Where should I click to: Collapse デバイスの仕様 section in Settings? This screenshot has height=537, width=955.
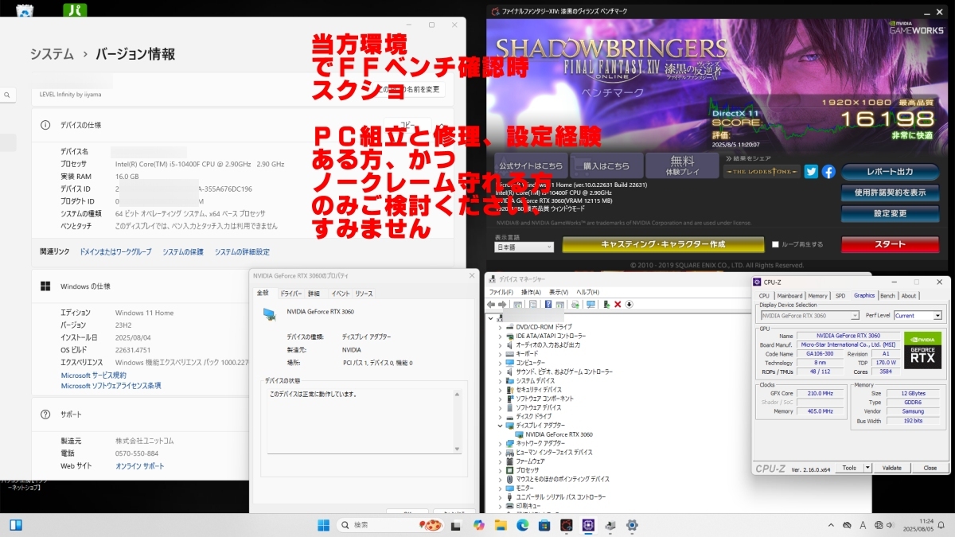[443, 125]
